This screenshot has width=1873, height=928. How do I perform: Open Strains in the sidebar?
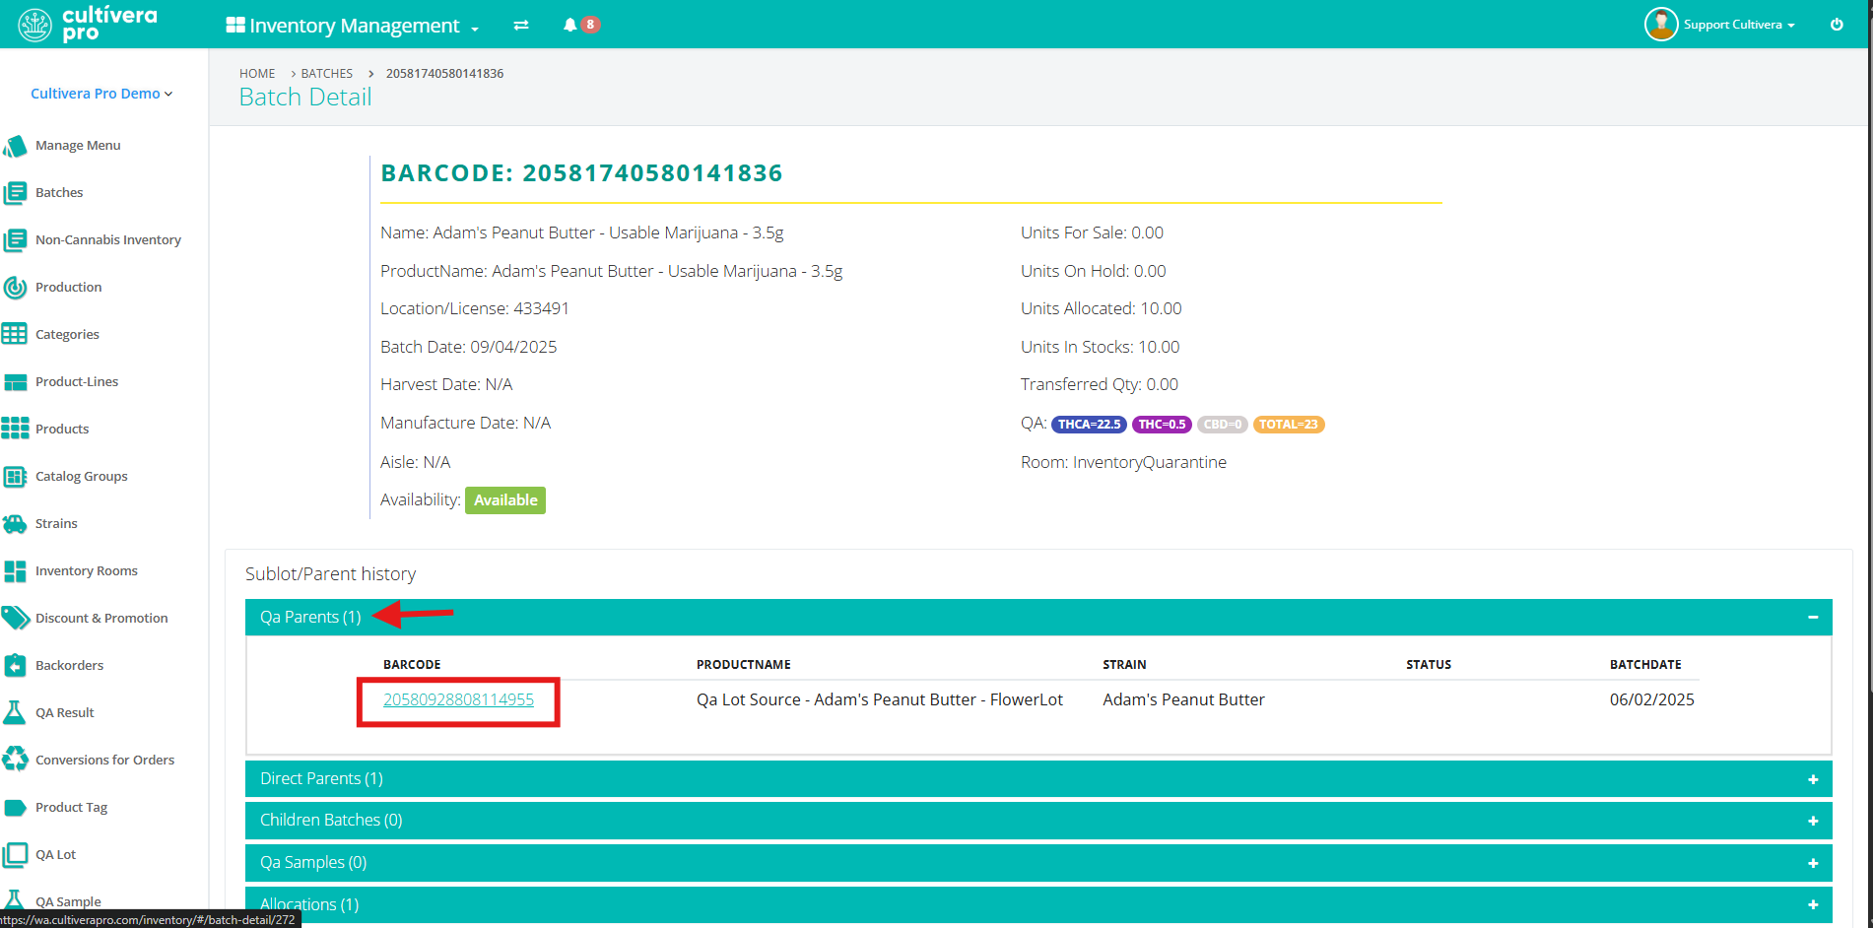(x=56, y=524)
